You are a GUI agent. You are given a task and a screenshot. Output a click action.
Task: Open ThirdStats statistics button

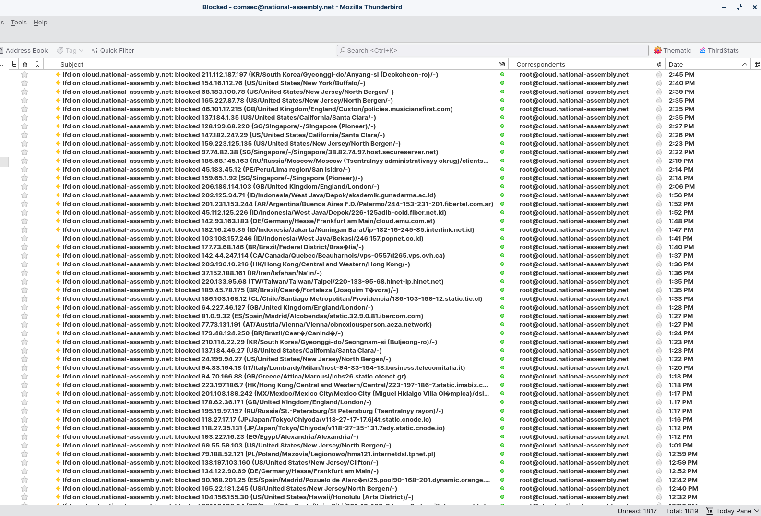(x=719, y=50)
